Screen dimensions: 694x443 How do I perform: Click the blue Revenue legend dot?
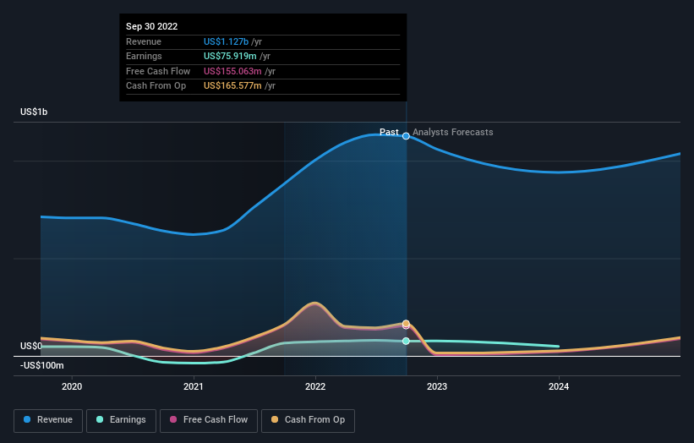pyautogui.click(x=27, y=419)
